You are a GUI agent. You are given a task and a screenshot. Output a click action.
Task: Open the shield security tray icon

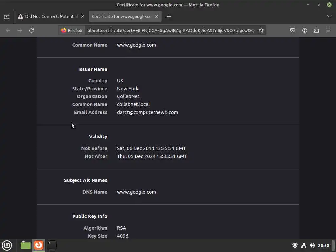(x=295, y=245)
